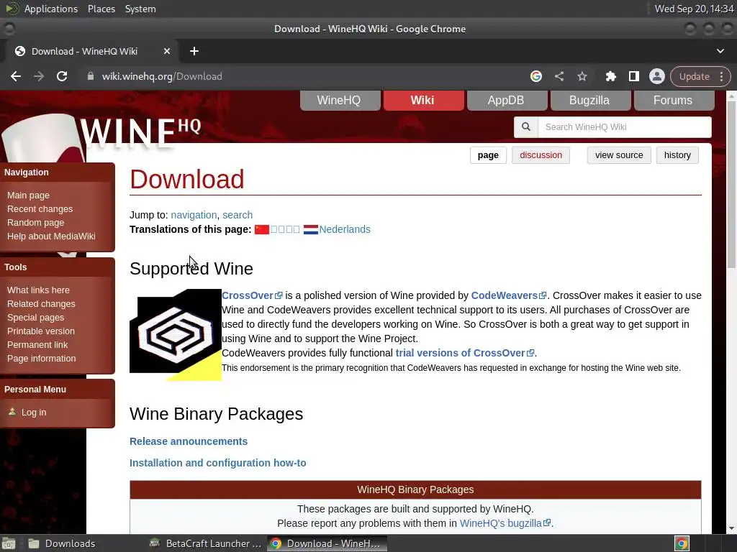The image size is (737, 552).
Task: Reload the WineHQ Wiki page
Action: [62, 76]
